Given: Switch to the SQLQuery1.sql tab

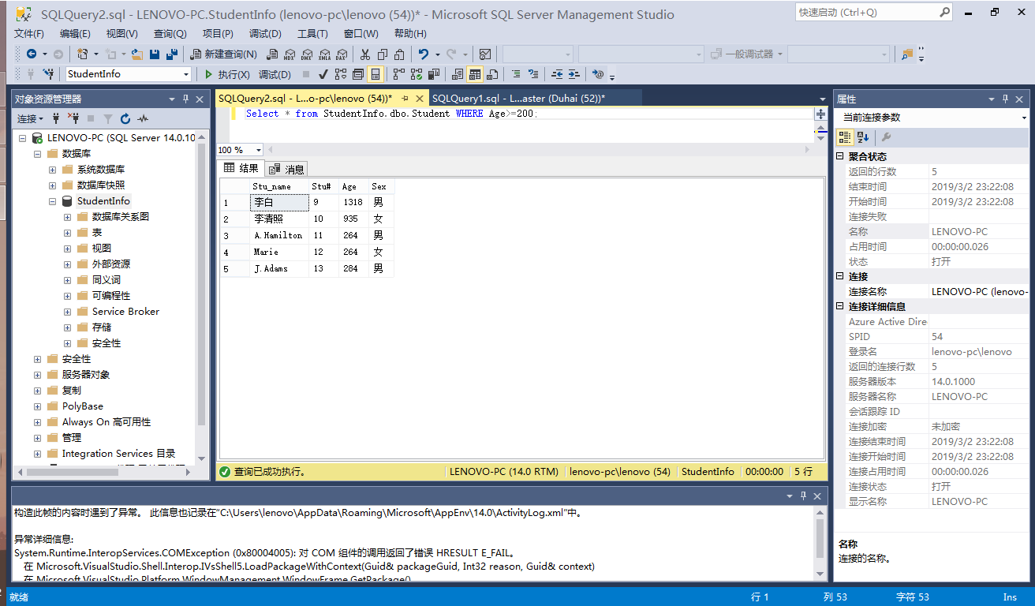Looking at the screenshot, I should pyautogui.click(x=516, y=99).
